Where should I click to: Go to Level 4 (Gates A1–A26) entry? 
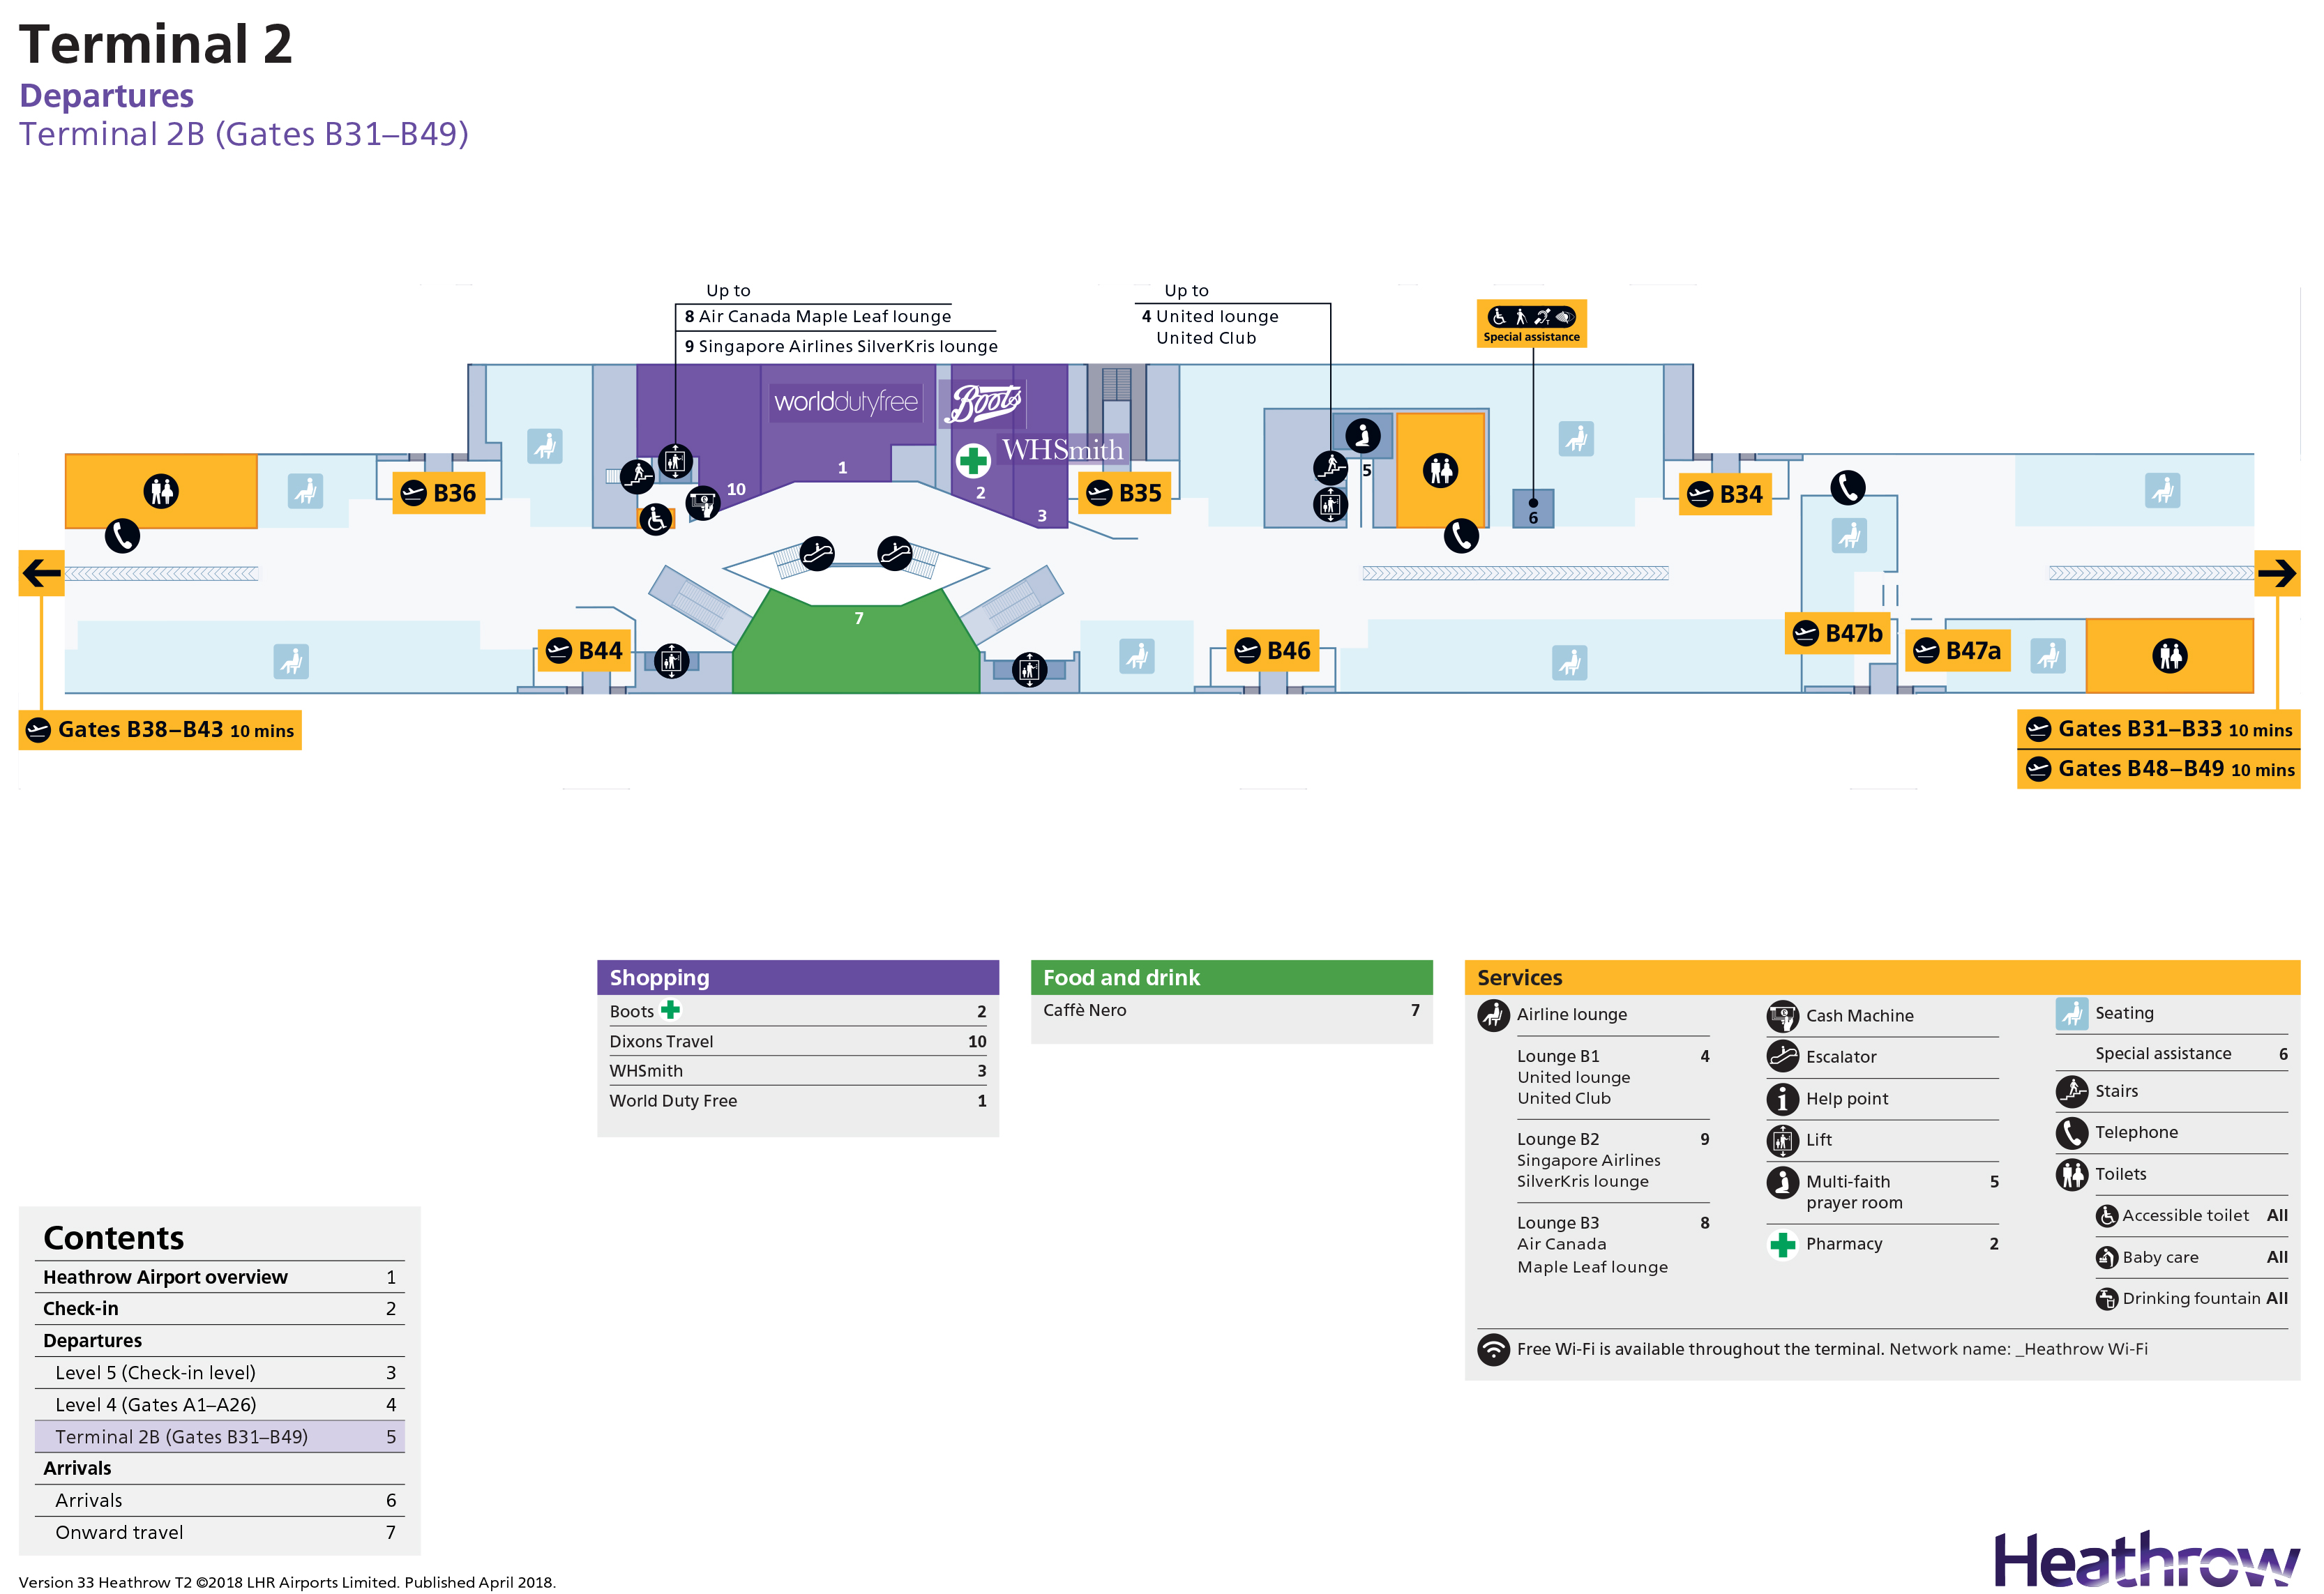click(x=219, y=1405)
